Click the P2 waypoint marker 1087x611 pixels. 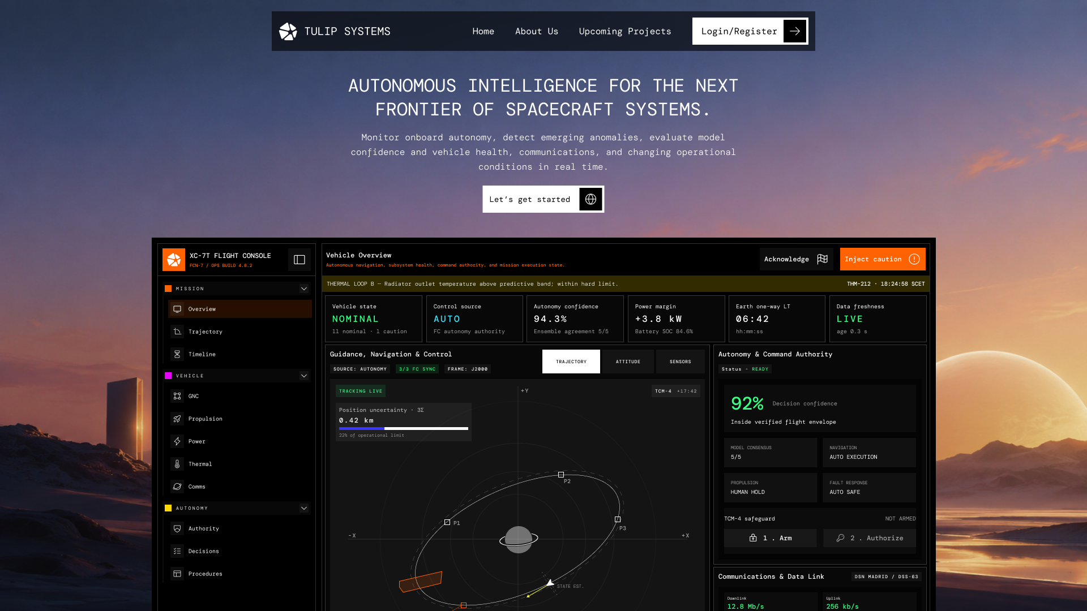click(561, 475)
